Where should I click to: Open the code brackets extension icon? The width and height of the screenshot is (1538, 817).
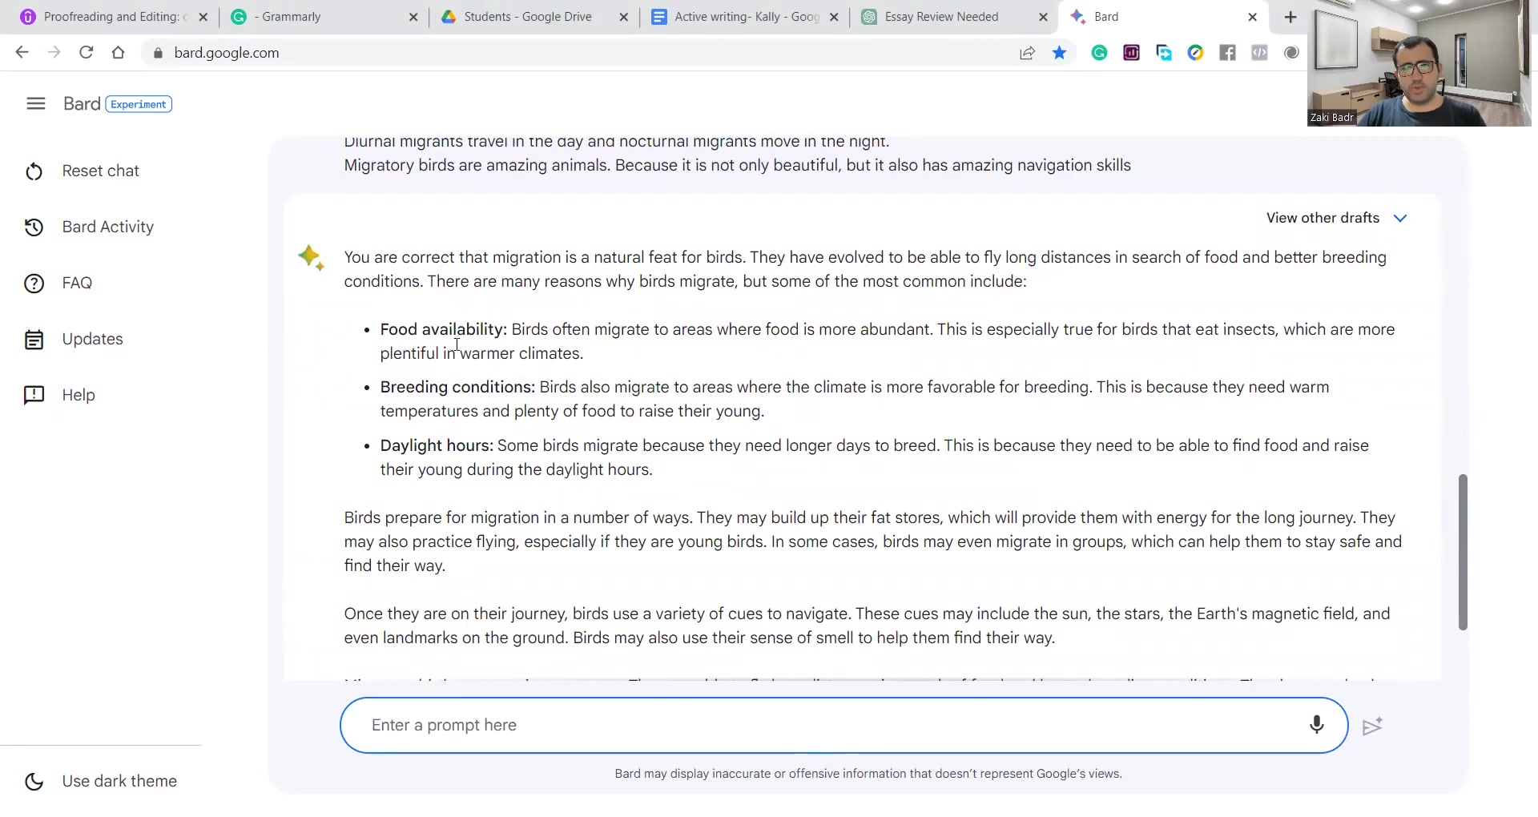(1259, 53)
